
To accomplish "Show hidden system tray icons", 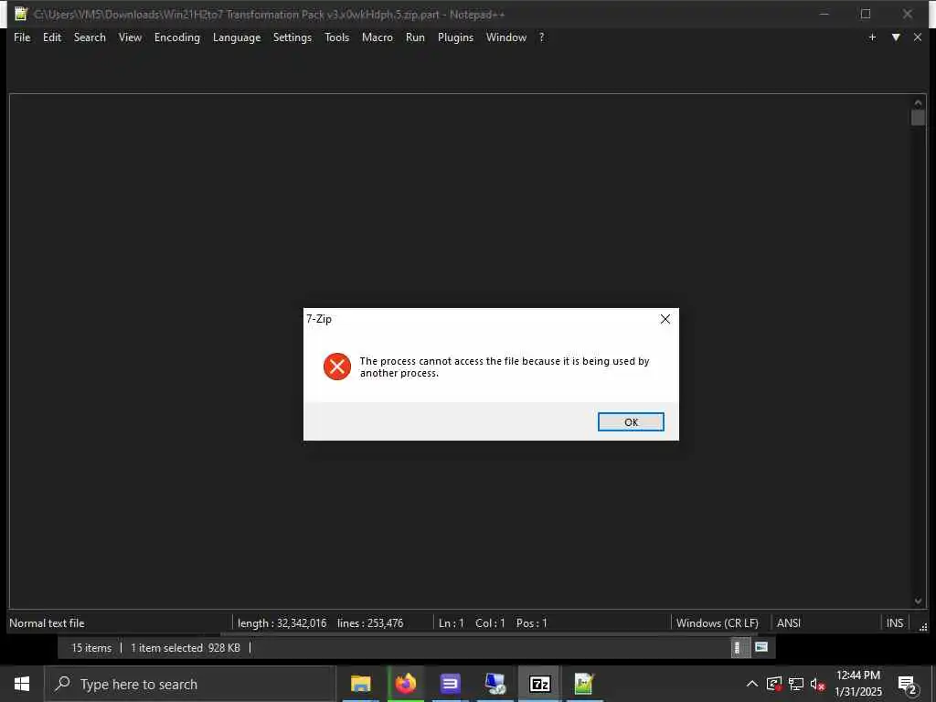I will coord(752,684).
